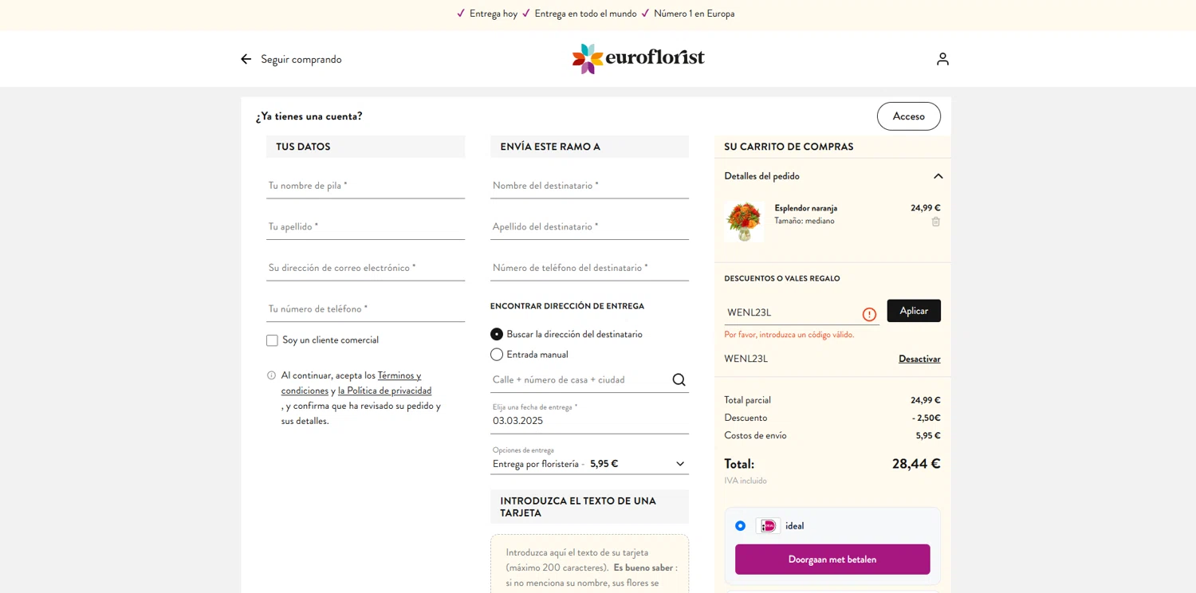
Task: Click the Tamaño: mediano text
Action: pos(805,221)
